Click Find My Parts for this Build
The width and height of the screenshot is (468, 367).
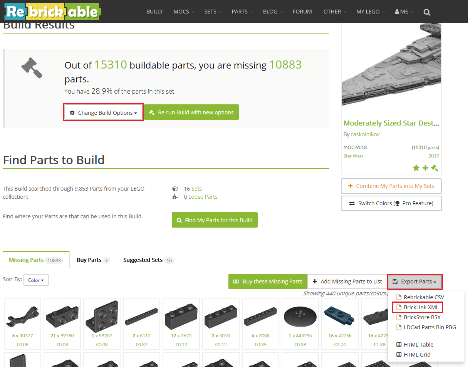215,220
